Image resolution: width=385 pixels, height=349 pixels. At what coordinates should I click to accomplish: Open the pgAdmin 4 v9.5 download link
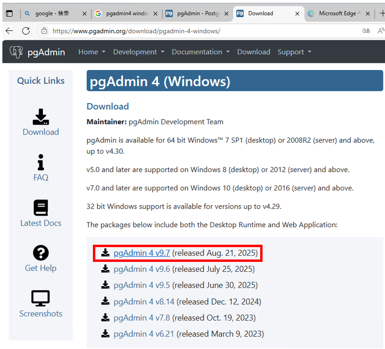click(142, 285)
